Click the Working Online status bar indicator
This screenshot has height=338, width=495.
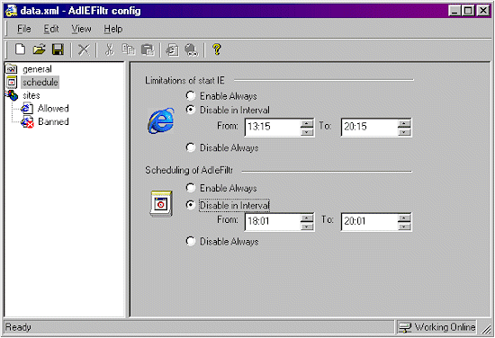tap(436, 327)
